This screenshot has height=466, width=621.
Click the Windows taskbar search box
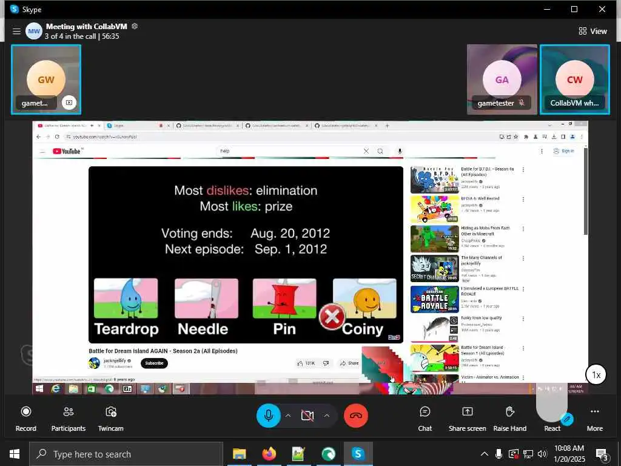point(126,454)
